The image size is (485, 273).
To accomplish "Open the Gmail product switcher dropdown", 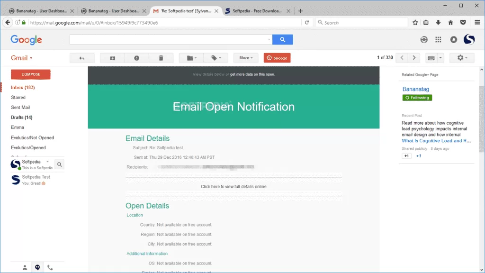I will (x=22, y=58).
